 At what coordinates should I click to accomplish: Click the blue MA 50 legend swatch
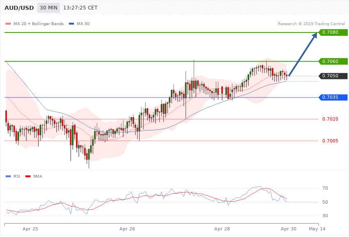[x=71, y=23]
